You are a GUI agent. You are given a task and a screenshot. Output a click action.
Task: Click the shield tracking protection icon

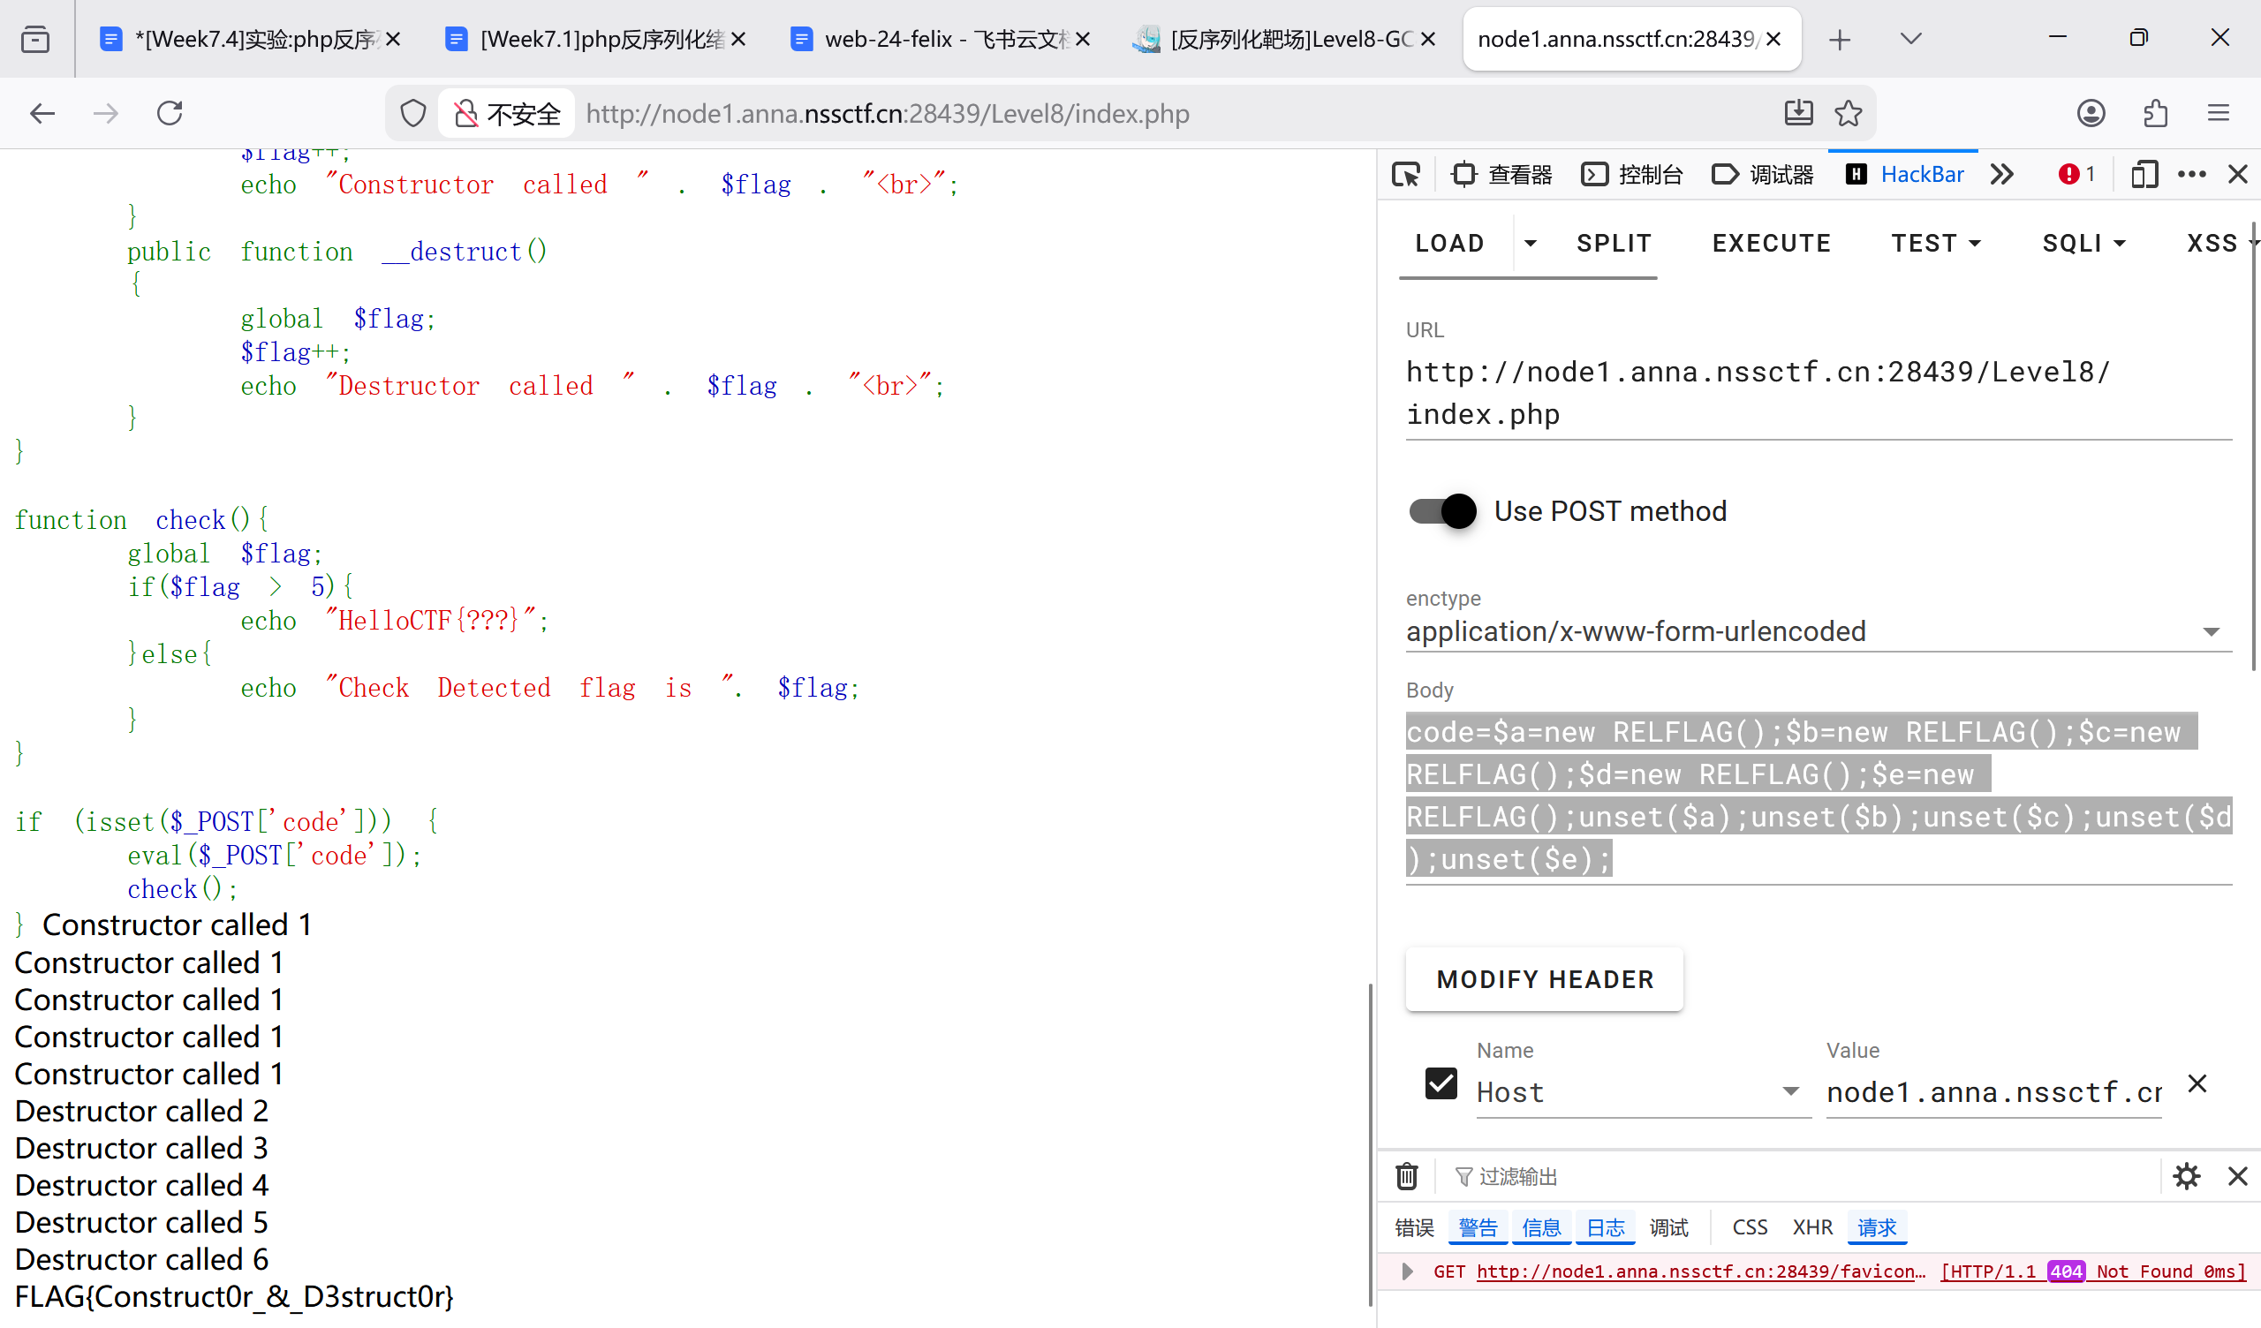(412, 113)
